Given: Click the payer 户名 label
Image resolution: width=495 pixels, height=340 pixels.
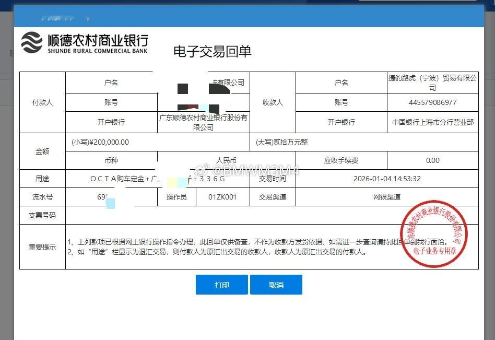Looking at the screenshot, I should tap(111, 83).
